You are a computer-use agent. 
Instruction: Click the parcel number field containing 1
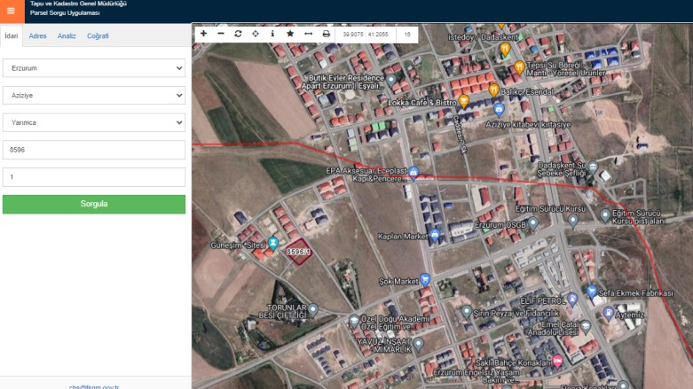[x=94, y=177]
